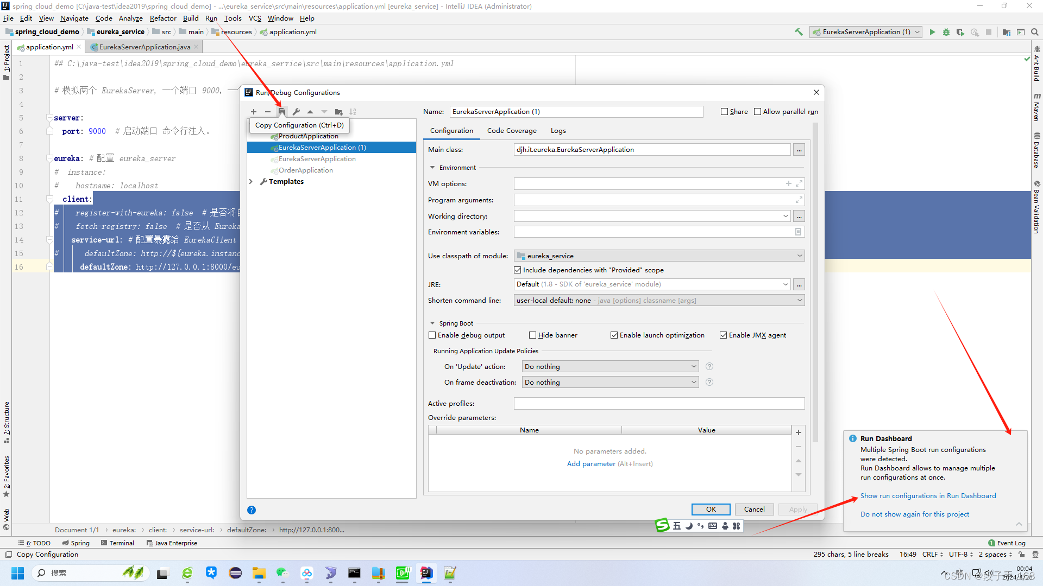
Task: Open the VCS menu
Action: point(255,18)
